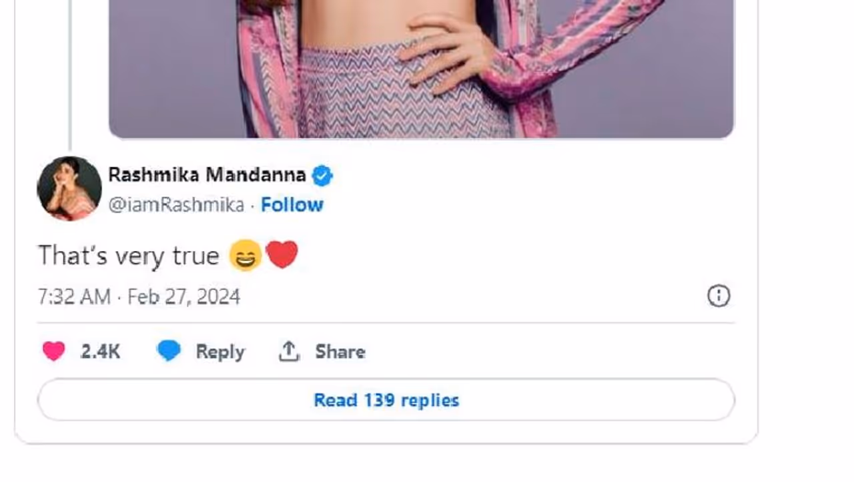854x482 pixels.
Task: Click the Reply text label
Action: coord(220,352)
